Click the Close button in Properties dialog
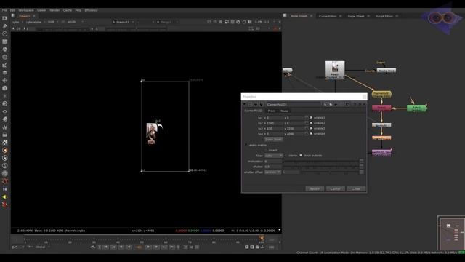The width and height of the screenshot is (465, 262). click(356, 189)
